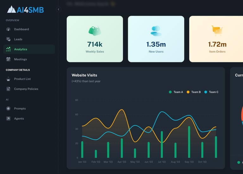Click the 80 y-axis label
The width and height of the screenshot is (243, 174).
77,100
